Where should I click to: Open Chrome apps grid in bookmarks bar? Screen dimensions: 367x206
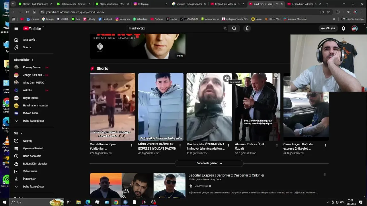pos(13,19)
